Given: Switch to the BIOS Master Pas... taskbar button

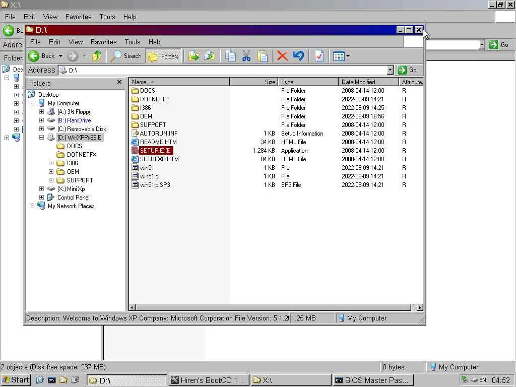Looking at the screenshot, I should (x=373, y=380).
